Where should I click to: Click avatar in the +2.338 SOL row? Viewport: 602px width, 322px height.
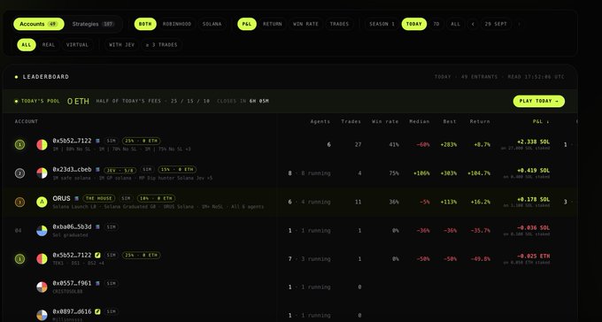(x=42, y=145)
